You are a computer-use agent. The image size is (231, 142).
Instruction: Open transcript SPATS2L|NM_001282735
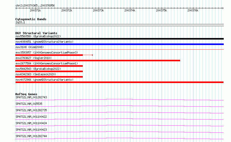(x=31, y=110)
